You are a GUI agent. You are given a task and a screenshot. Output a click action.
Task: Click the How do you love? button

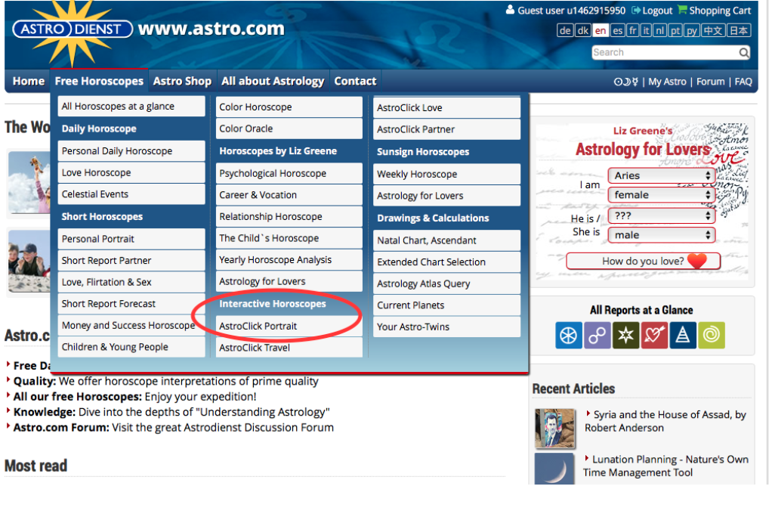[x=643, y=261]
